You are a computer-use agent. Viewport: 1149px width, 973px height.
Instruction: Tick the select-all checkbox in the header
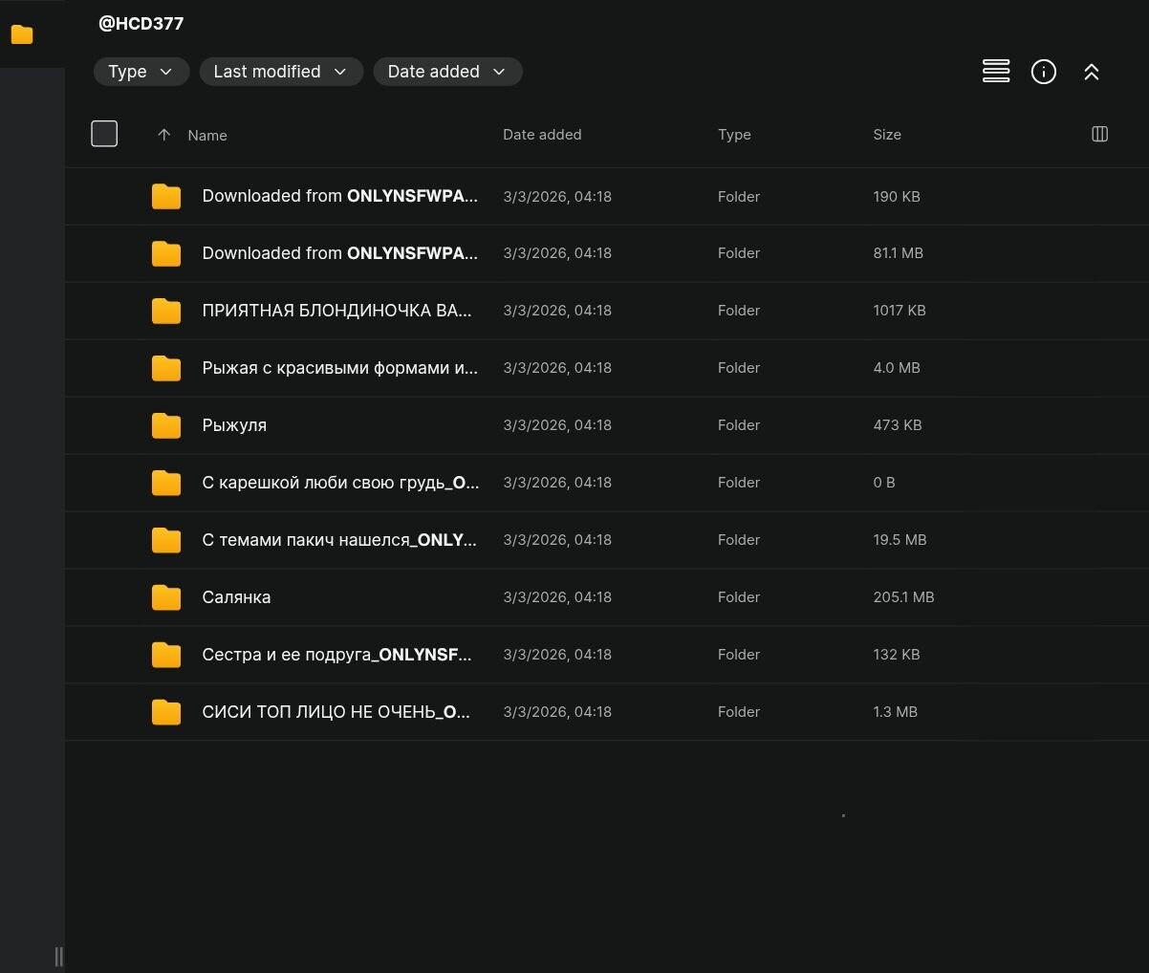[x=104, y=134]
